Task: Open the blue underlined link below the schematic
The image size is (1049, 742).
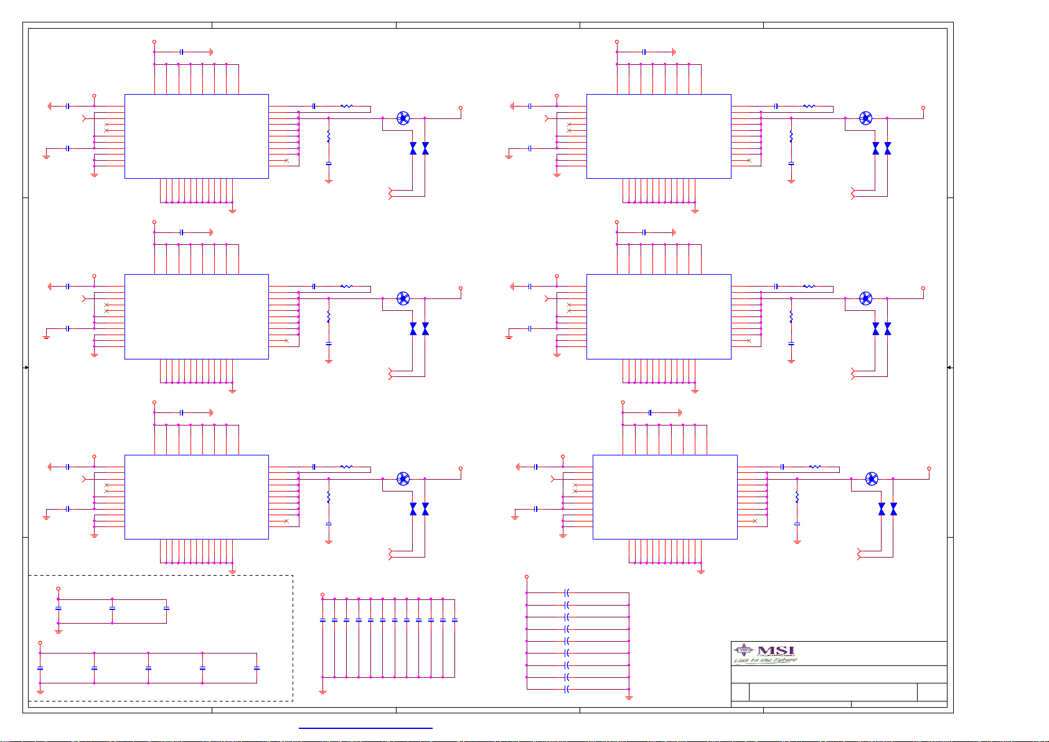Action: [x=365, y=728]
